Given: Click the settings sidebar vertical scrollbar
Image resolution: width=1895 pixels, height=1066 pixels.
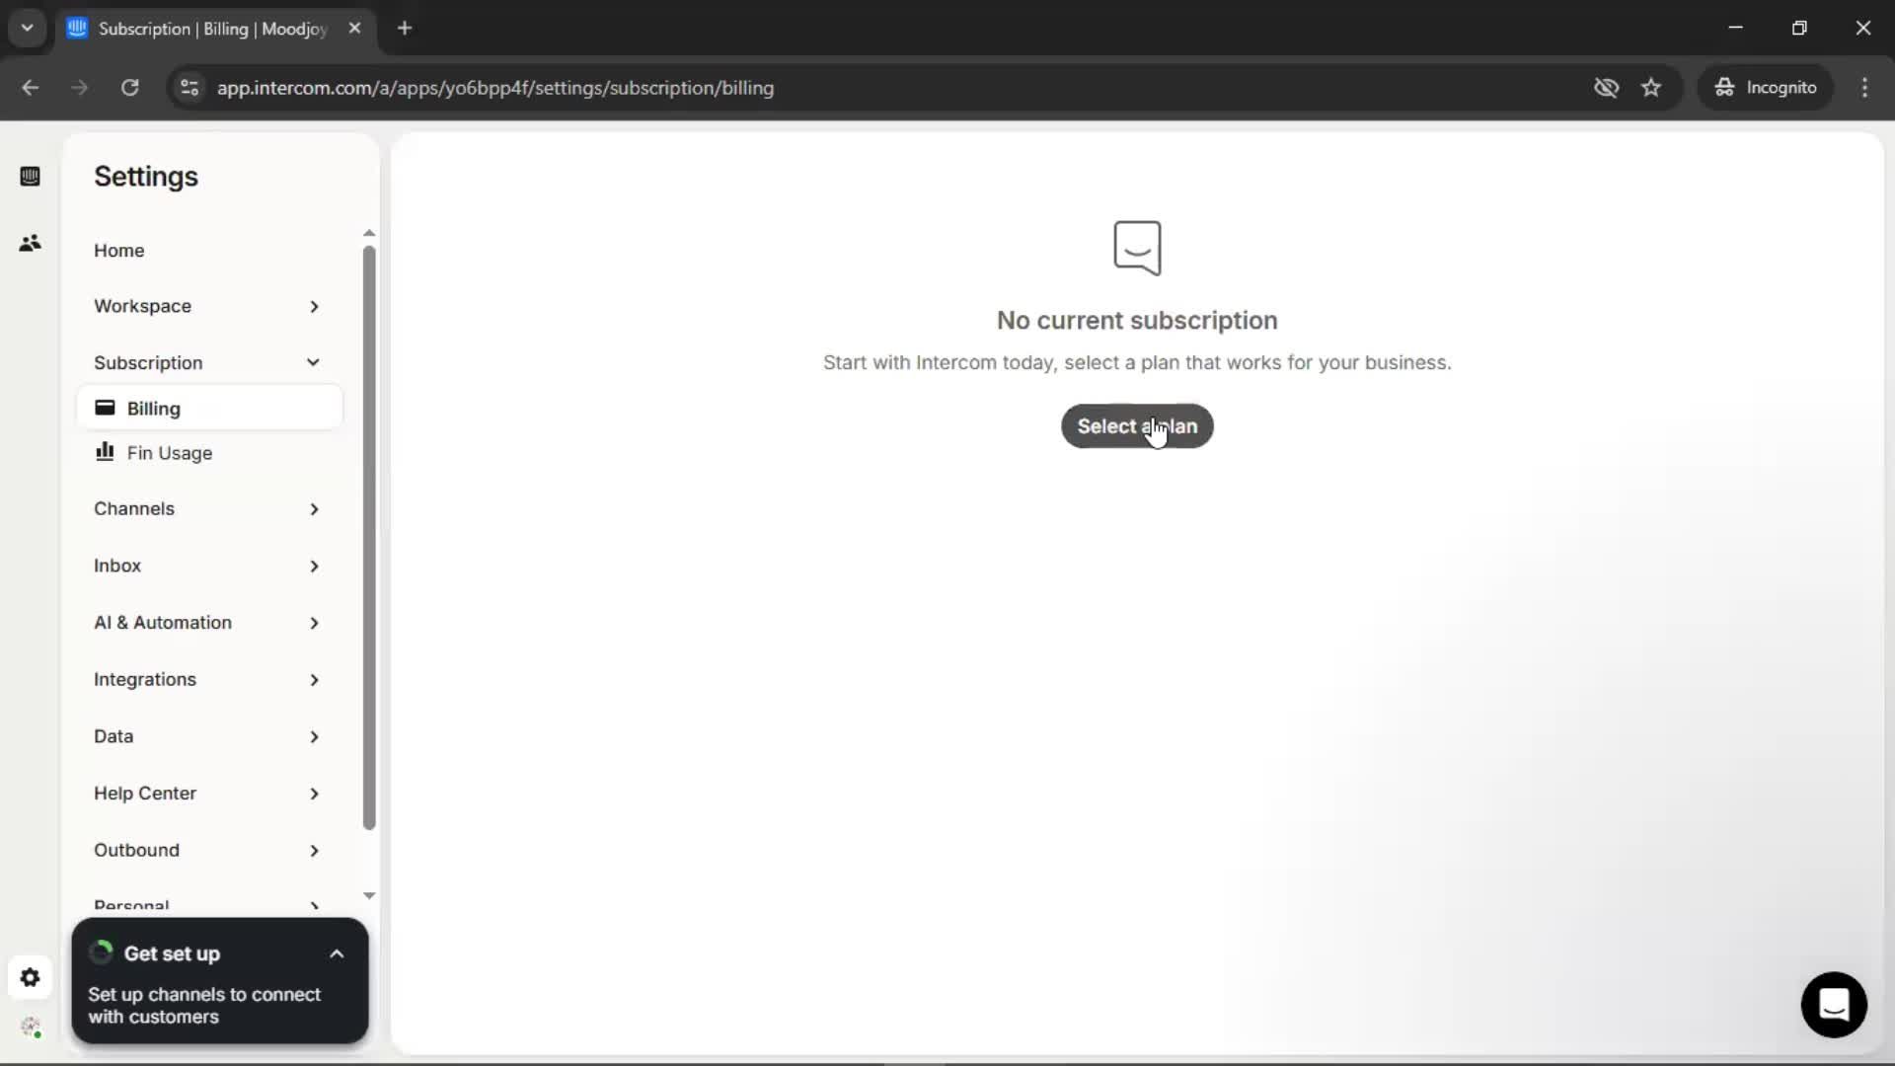Looking at the screenshot, I should pyautogui.click(x=369, y=538).
